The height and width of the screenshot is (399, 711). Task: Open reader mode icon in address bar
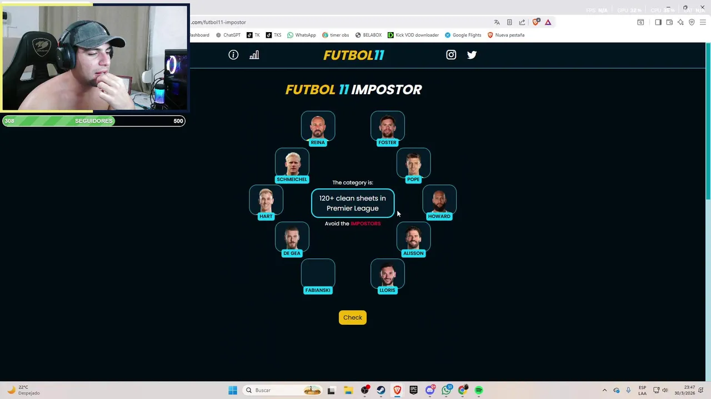[509, 22]
